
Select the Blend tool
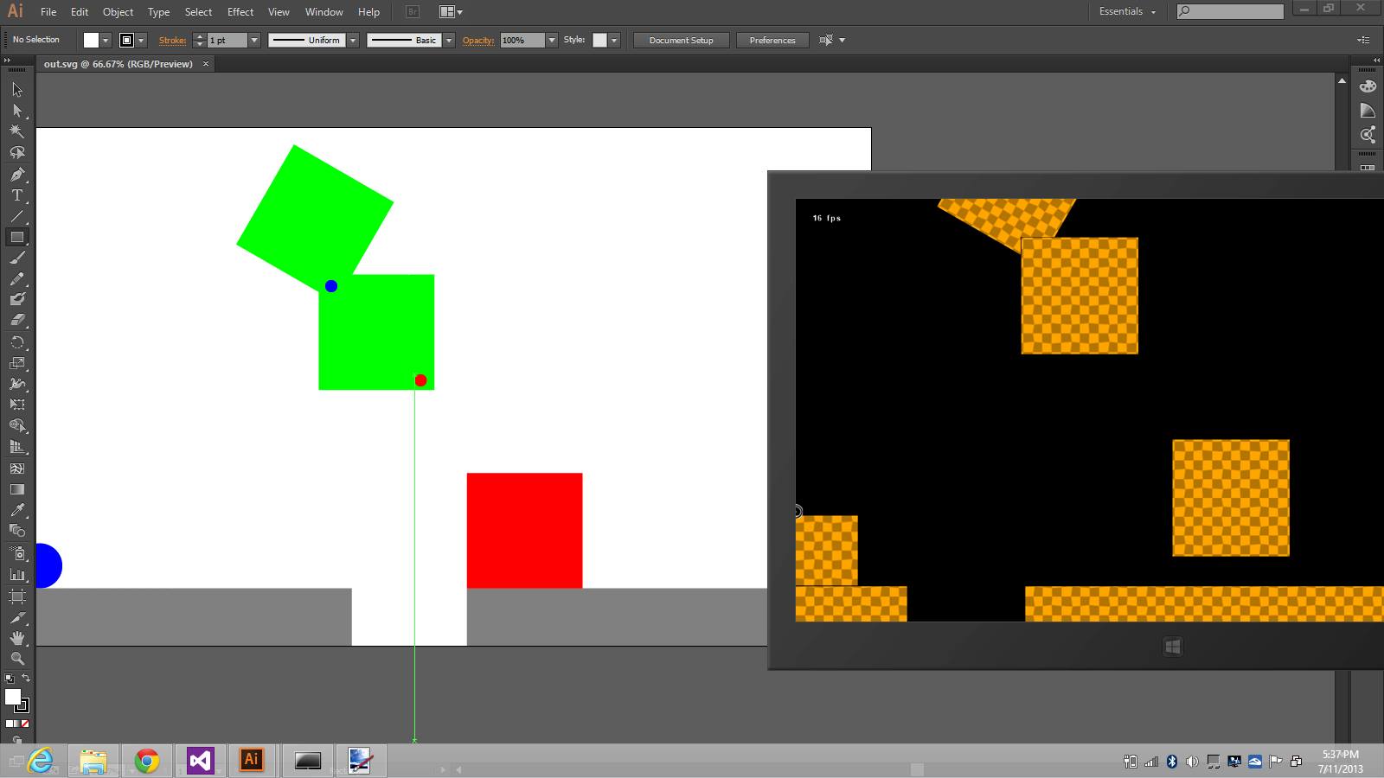(x=16, y=531)
